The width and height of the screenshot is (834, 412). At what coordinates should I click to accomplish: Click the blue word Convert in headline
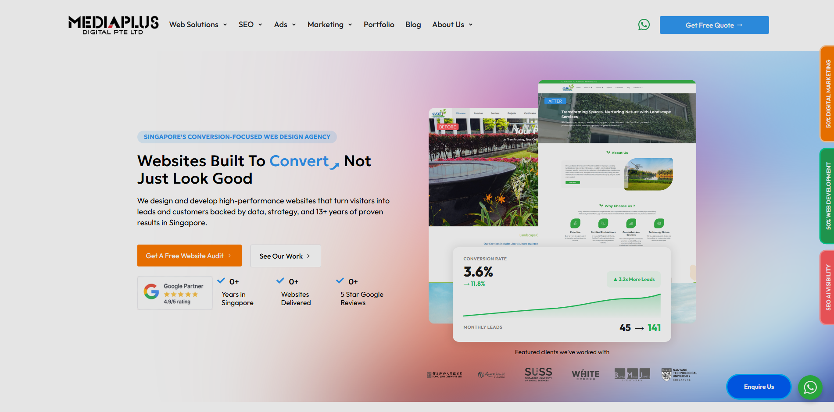pyautogui.click(x=299, y=161)
